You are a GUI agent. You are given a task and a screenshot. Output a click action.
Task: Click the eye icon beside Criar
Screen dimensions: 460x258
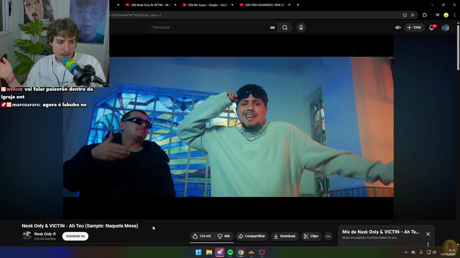[398, 27]
